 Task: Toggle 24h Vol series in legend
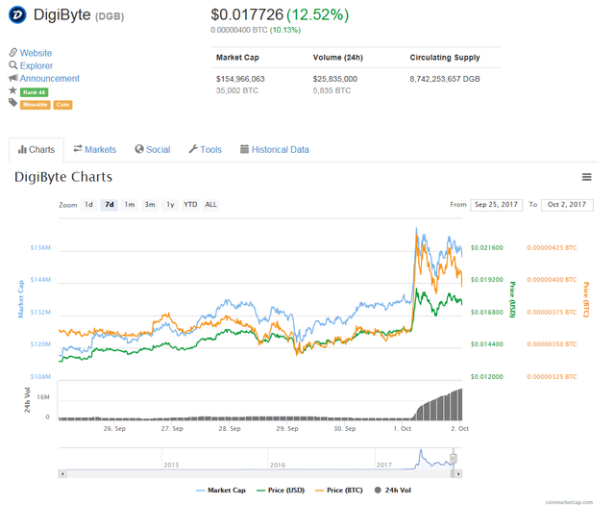[x=393, y=490]
